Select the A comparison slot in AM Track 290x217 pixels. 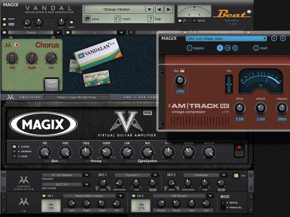point(220,48)
